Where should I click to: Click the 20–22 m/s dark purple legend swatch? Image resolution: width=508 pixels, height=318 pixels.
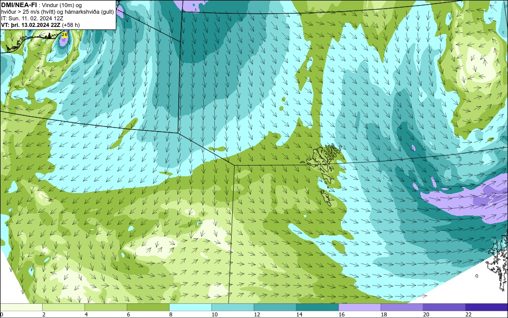(444, 307)
